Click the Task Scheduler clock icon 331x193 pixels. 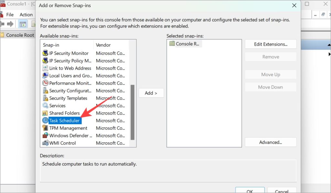click(x=45, y=120)
